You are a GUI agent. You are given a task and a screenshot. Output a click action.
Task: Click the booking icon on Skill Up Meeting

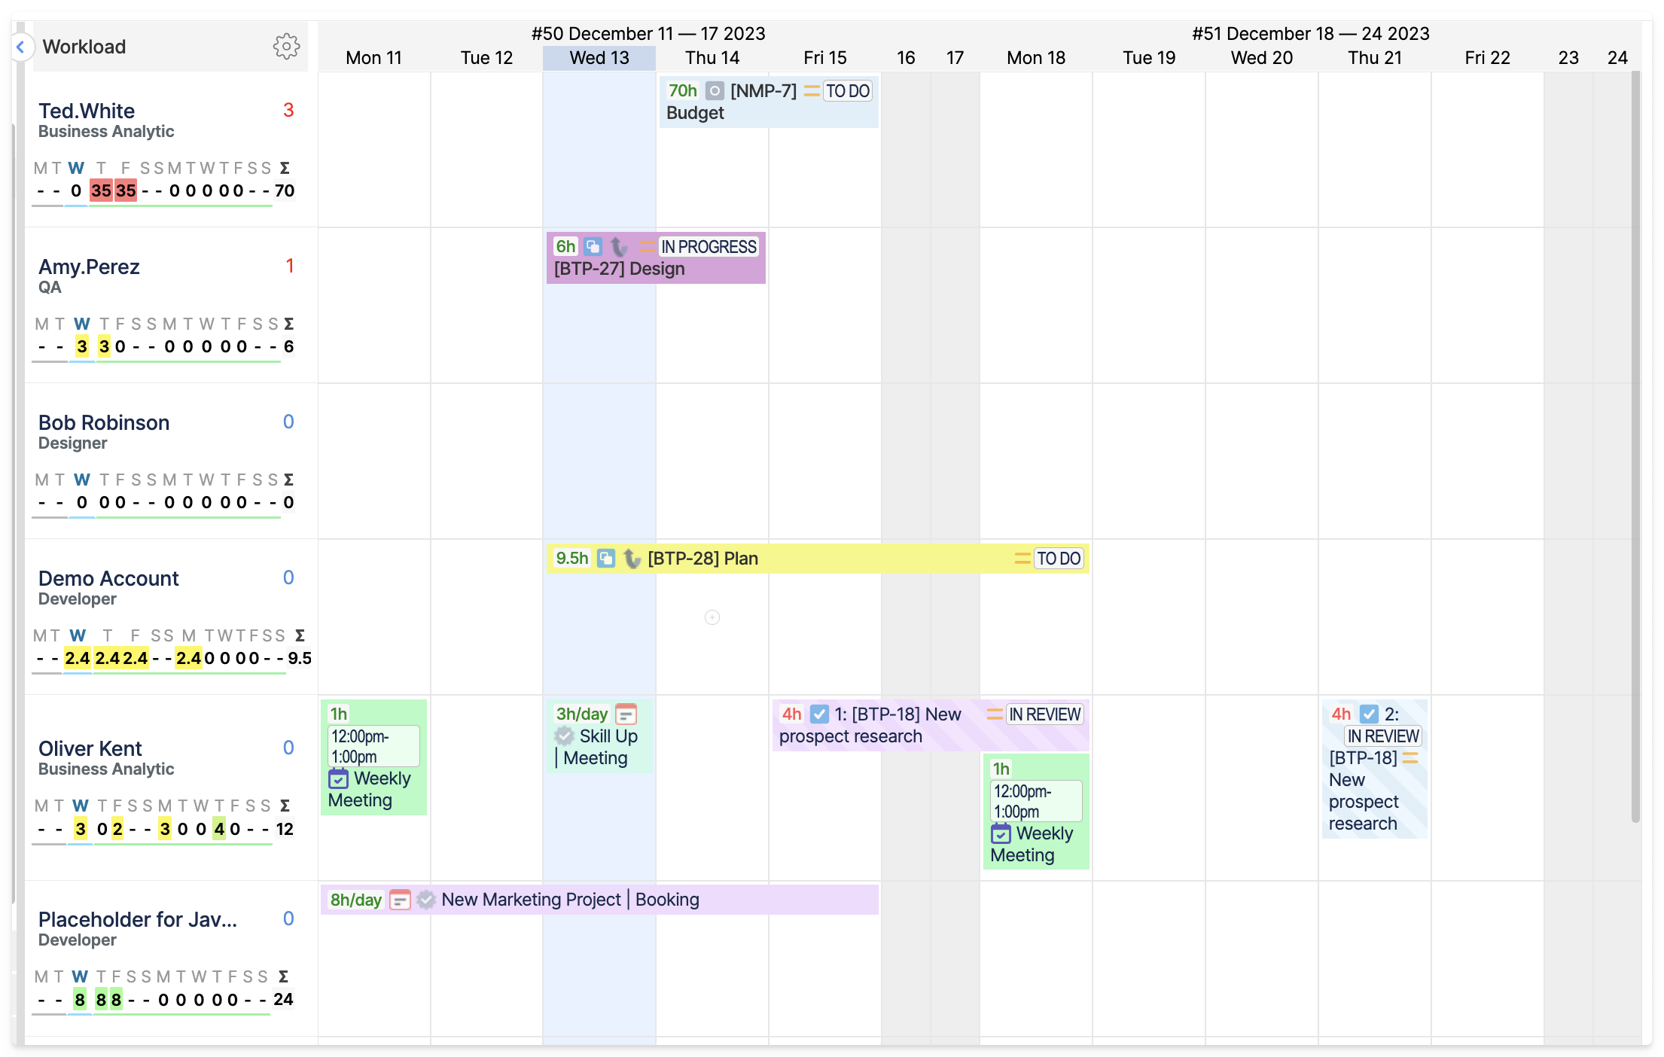626,714
